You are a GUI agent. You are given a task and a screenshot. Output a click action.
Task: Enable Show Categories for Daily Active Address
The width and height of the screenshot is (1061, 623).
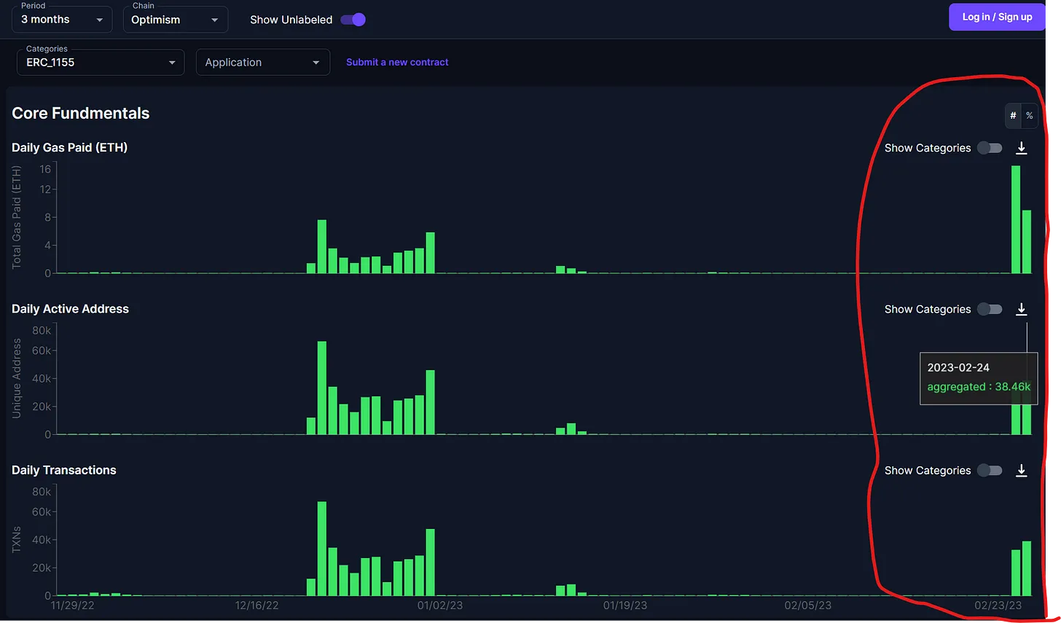click(x=990, y=309)
